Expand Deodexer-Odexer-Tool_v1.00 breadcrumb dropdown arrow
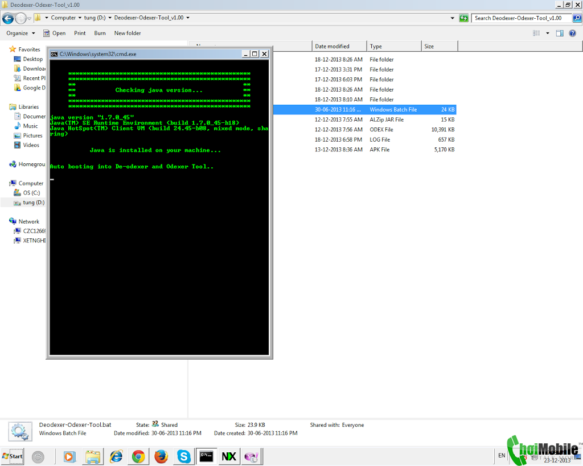583x466 pixels. 188,18
